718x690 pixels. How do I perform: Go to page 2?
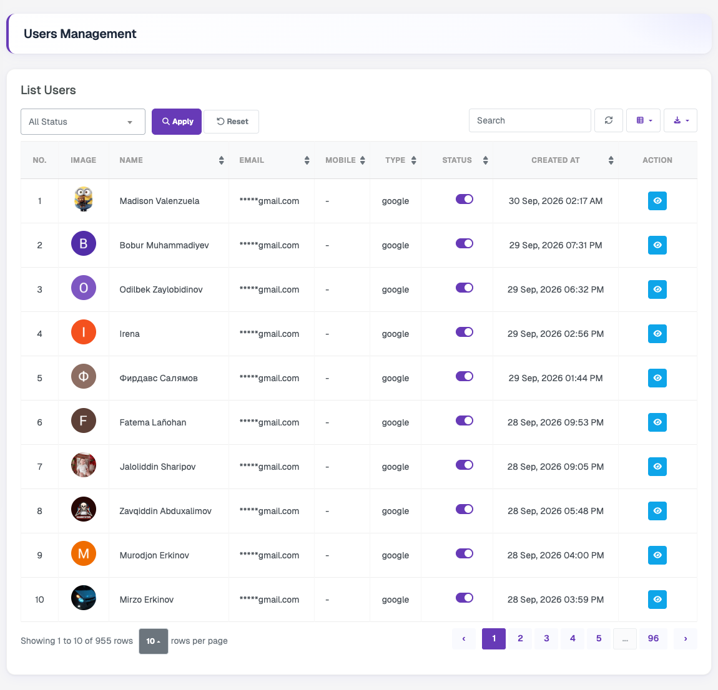520,639
